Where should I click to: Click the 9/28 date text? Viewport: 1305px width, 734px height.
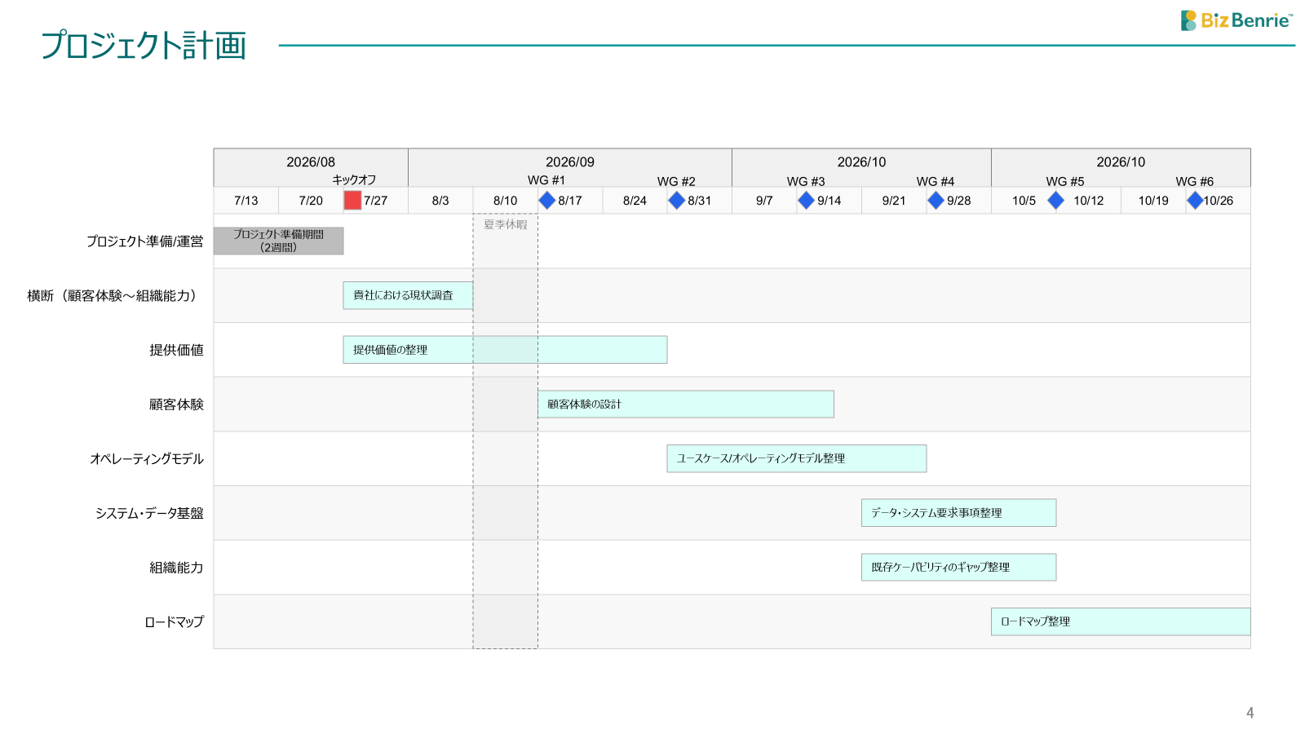coord(959,201)
